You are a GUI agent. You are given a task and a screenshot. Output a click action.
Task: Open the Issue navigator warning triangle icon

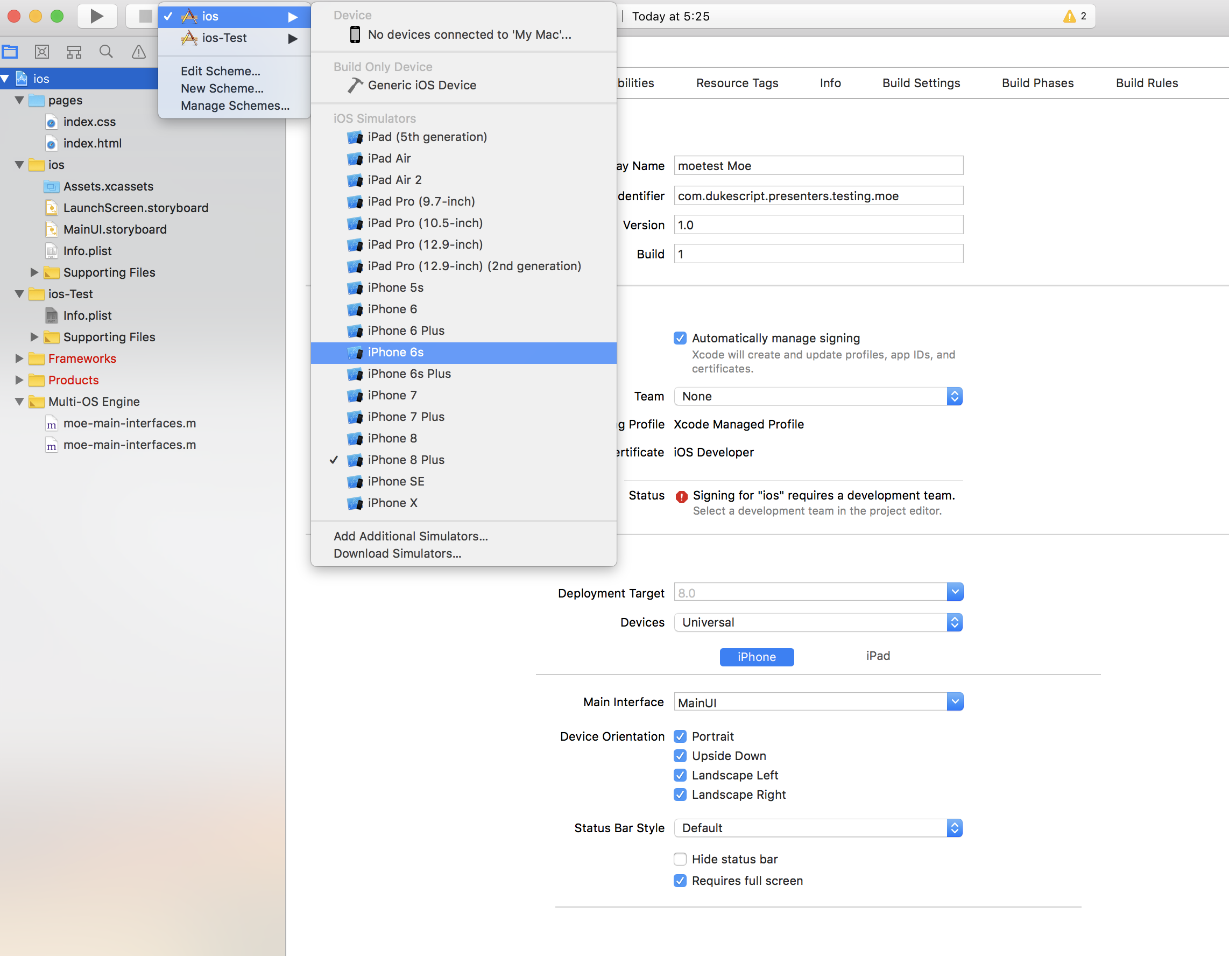click(x=138, y=52)
